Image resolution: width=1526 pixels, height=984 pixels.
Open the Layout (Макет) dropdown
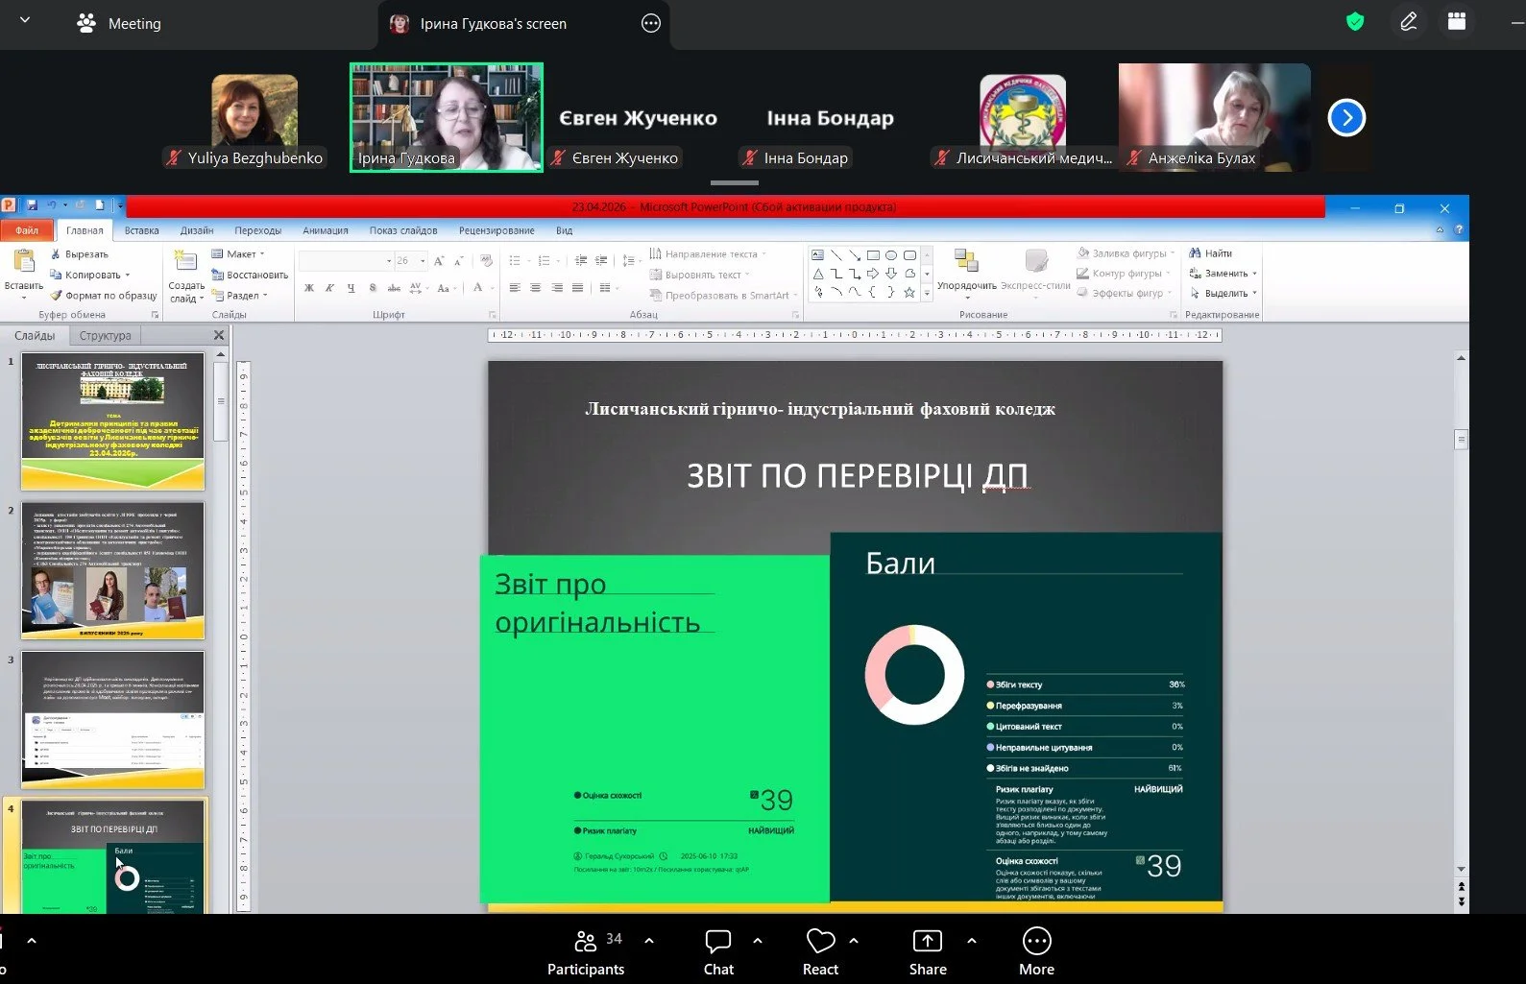coord(238,254)
